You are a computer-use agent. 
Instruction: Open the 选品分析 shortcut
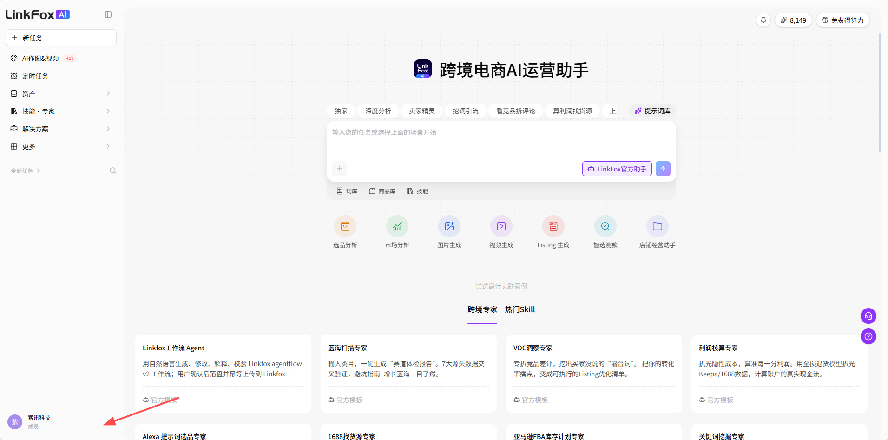(345, 232)
